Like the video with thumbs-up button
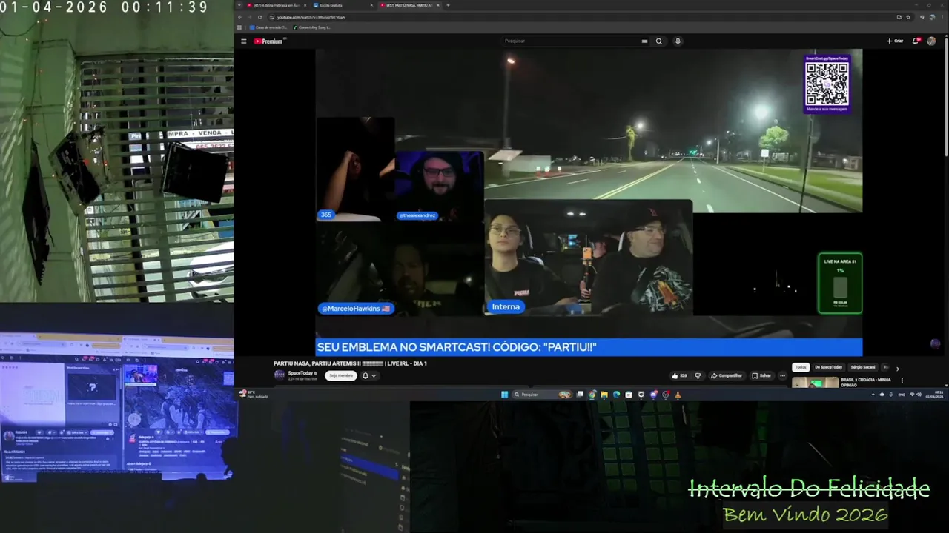Screen dimensions: 949x533 (x=678, y=375)
